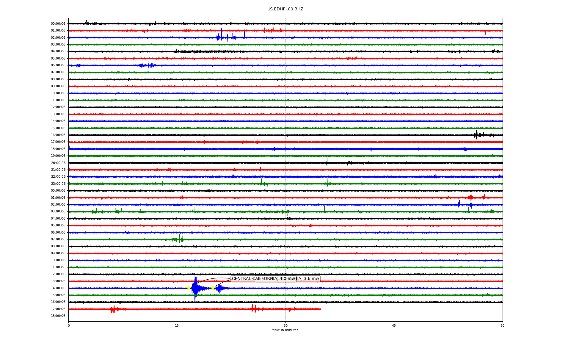Click the large blue earthquake waveform burst
Screen dimensions: 571x357
[195, 288]
